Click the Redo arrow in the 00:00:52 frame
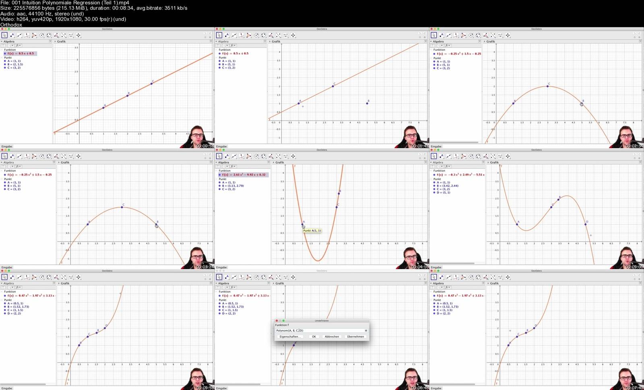The height and width of the screenshot is (390, 644). 210,33
